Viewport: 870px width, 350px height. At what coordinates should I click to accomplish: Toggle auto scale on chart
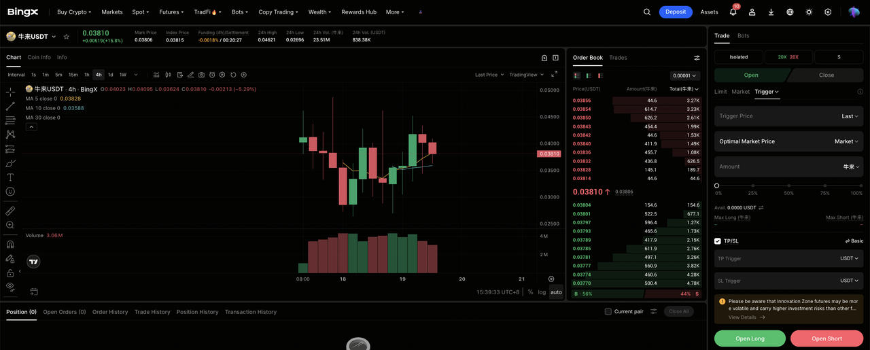tap(556, 292)
